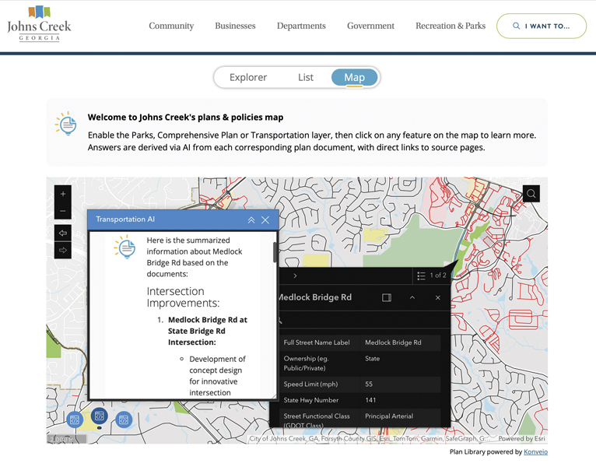Zoom out on the map
The width and height of the screenshot is (596, 467).
[x=63, y=211]
